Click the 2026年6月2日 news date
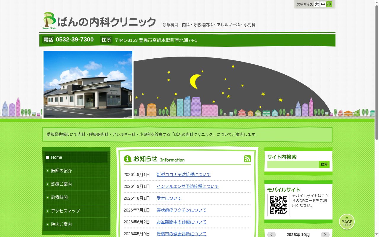Viewport: 379px width, 237px height. point(137,222)
